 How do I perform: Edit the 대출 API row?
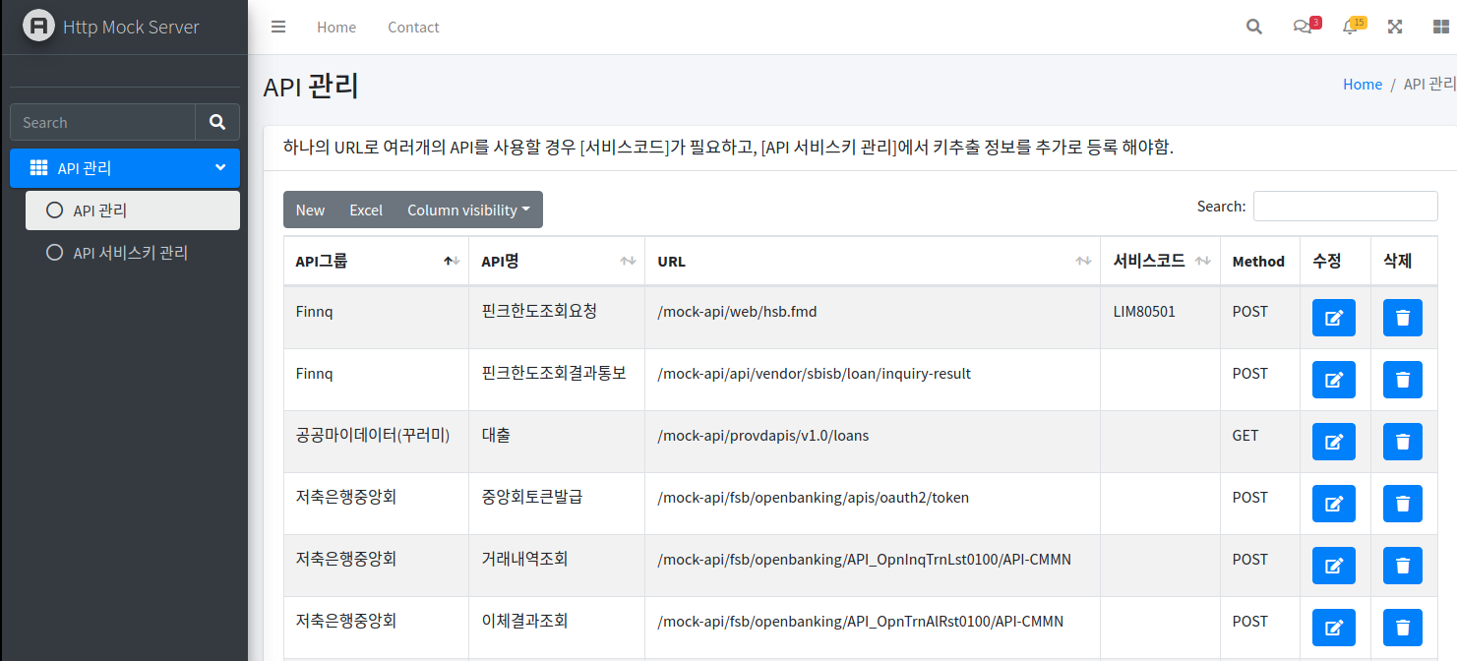[1334, 442]
